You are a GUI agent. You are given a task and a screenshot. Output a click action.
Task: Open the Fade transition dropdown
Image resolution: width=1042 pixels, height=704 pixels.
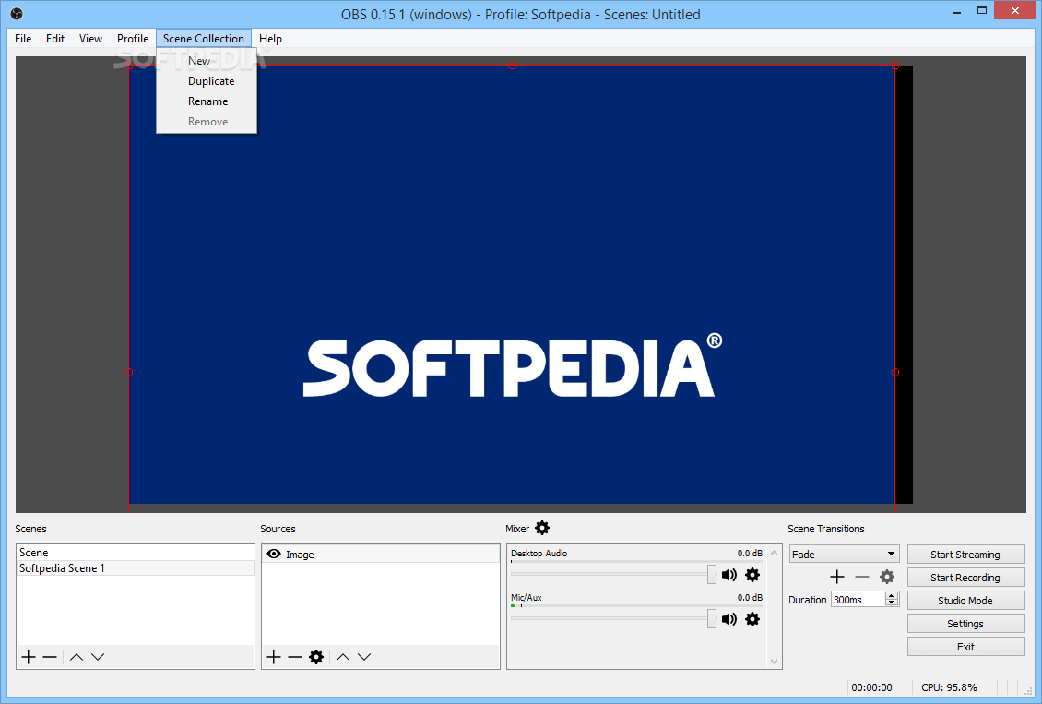point(843,554)
